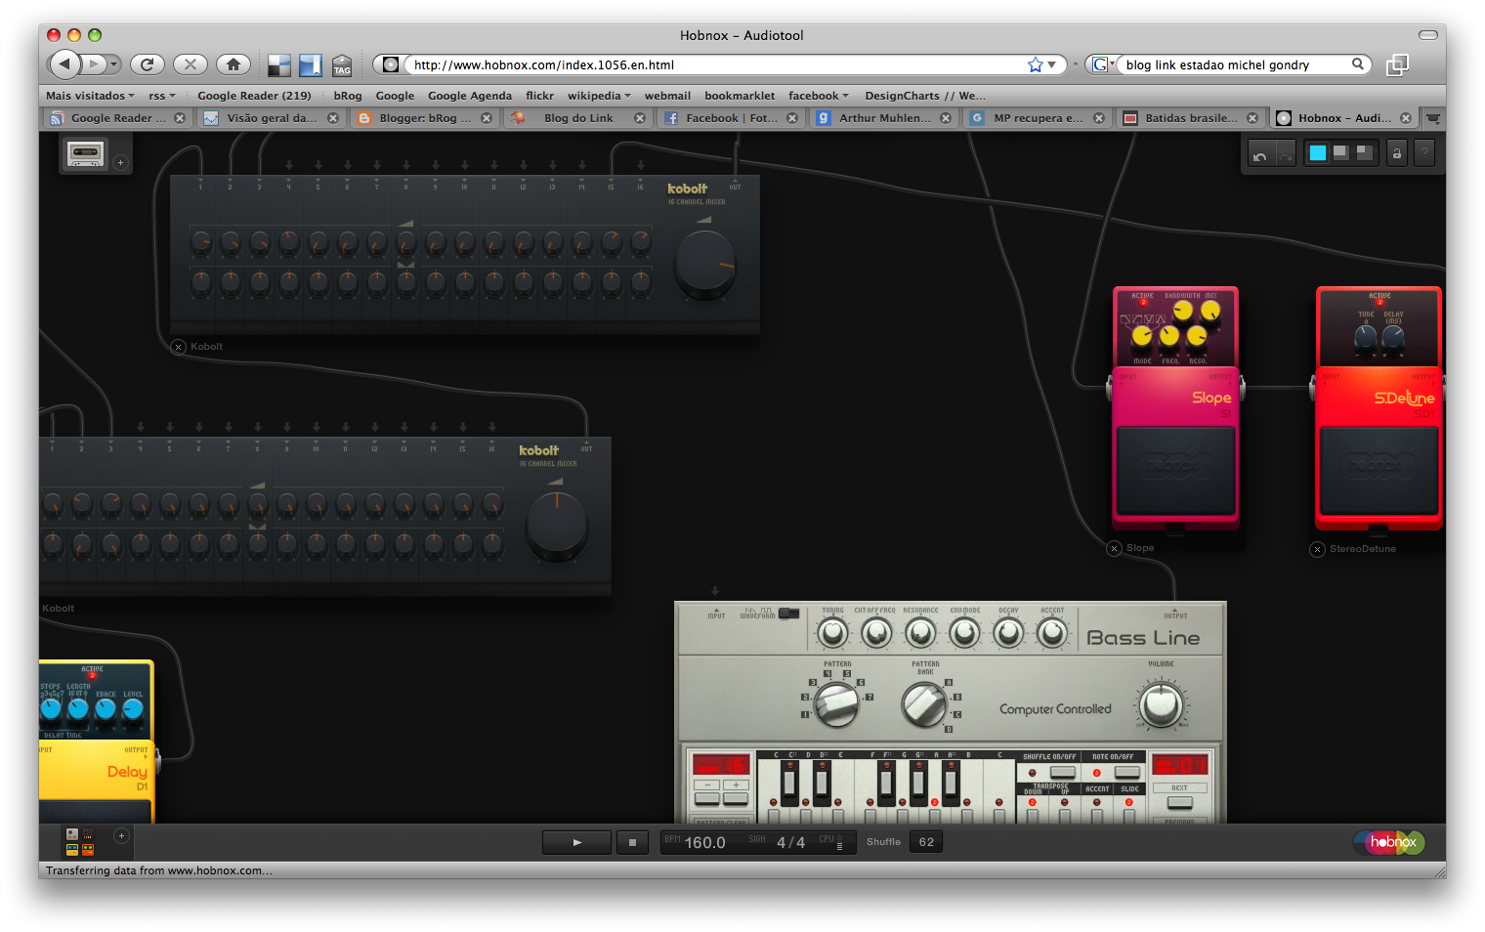This screenshot has width=1485, height=932.
Task: Click the Bass Line volume knob
Action: point(1161,704)
